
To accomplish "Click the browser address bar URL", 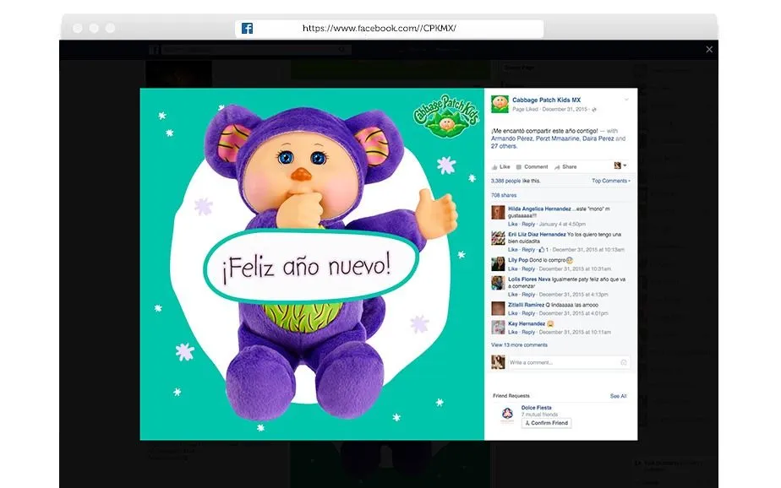I will coord(380,29).
